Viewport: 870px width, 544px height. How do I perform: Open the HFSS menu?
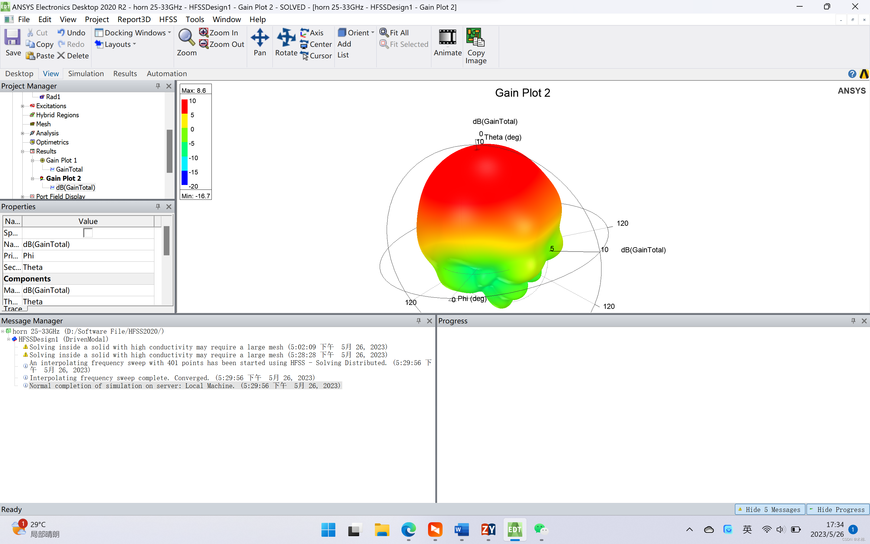168,19
